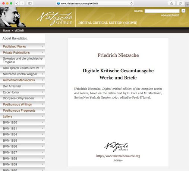
Task: Expand Der Antichrist chevron
Action: click(x=42, y=86)
